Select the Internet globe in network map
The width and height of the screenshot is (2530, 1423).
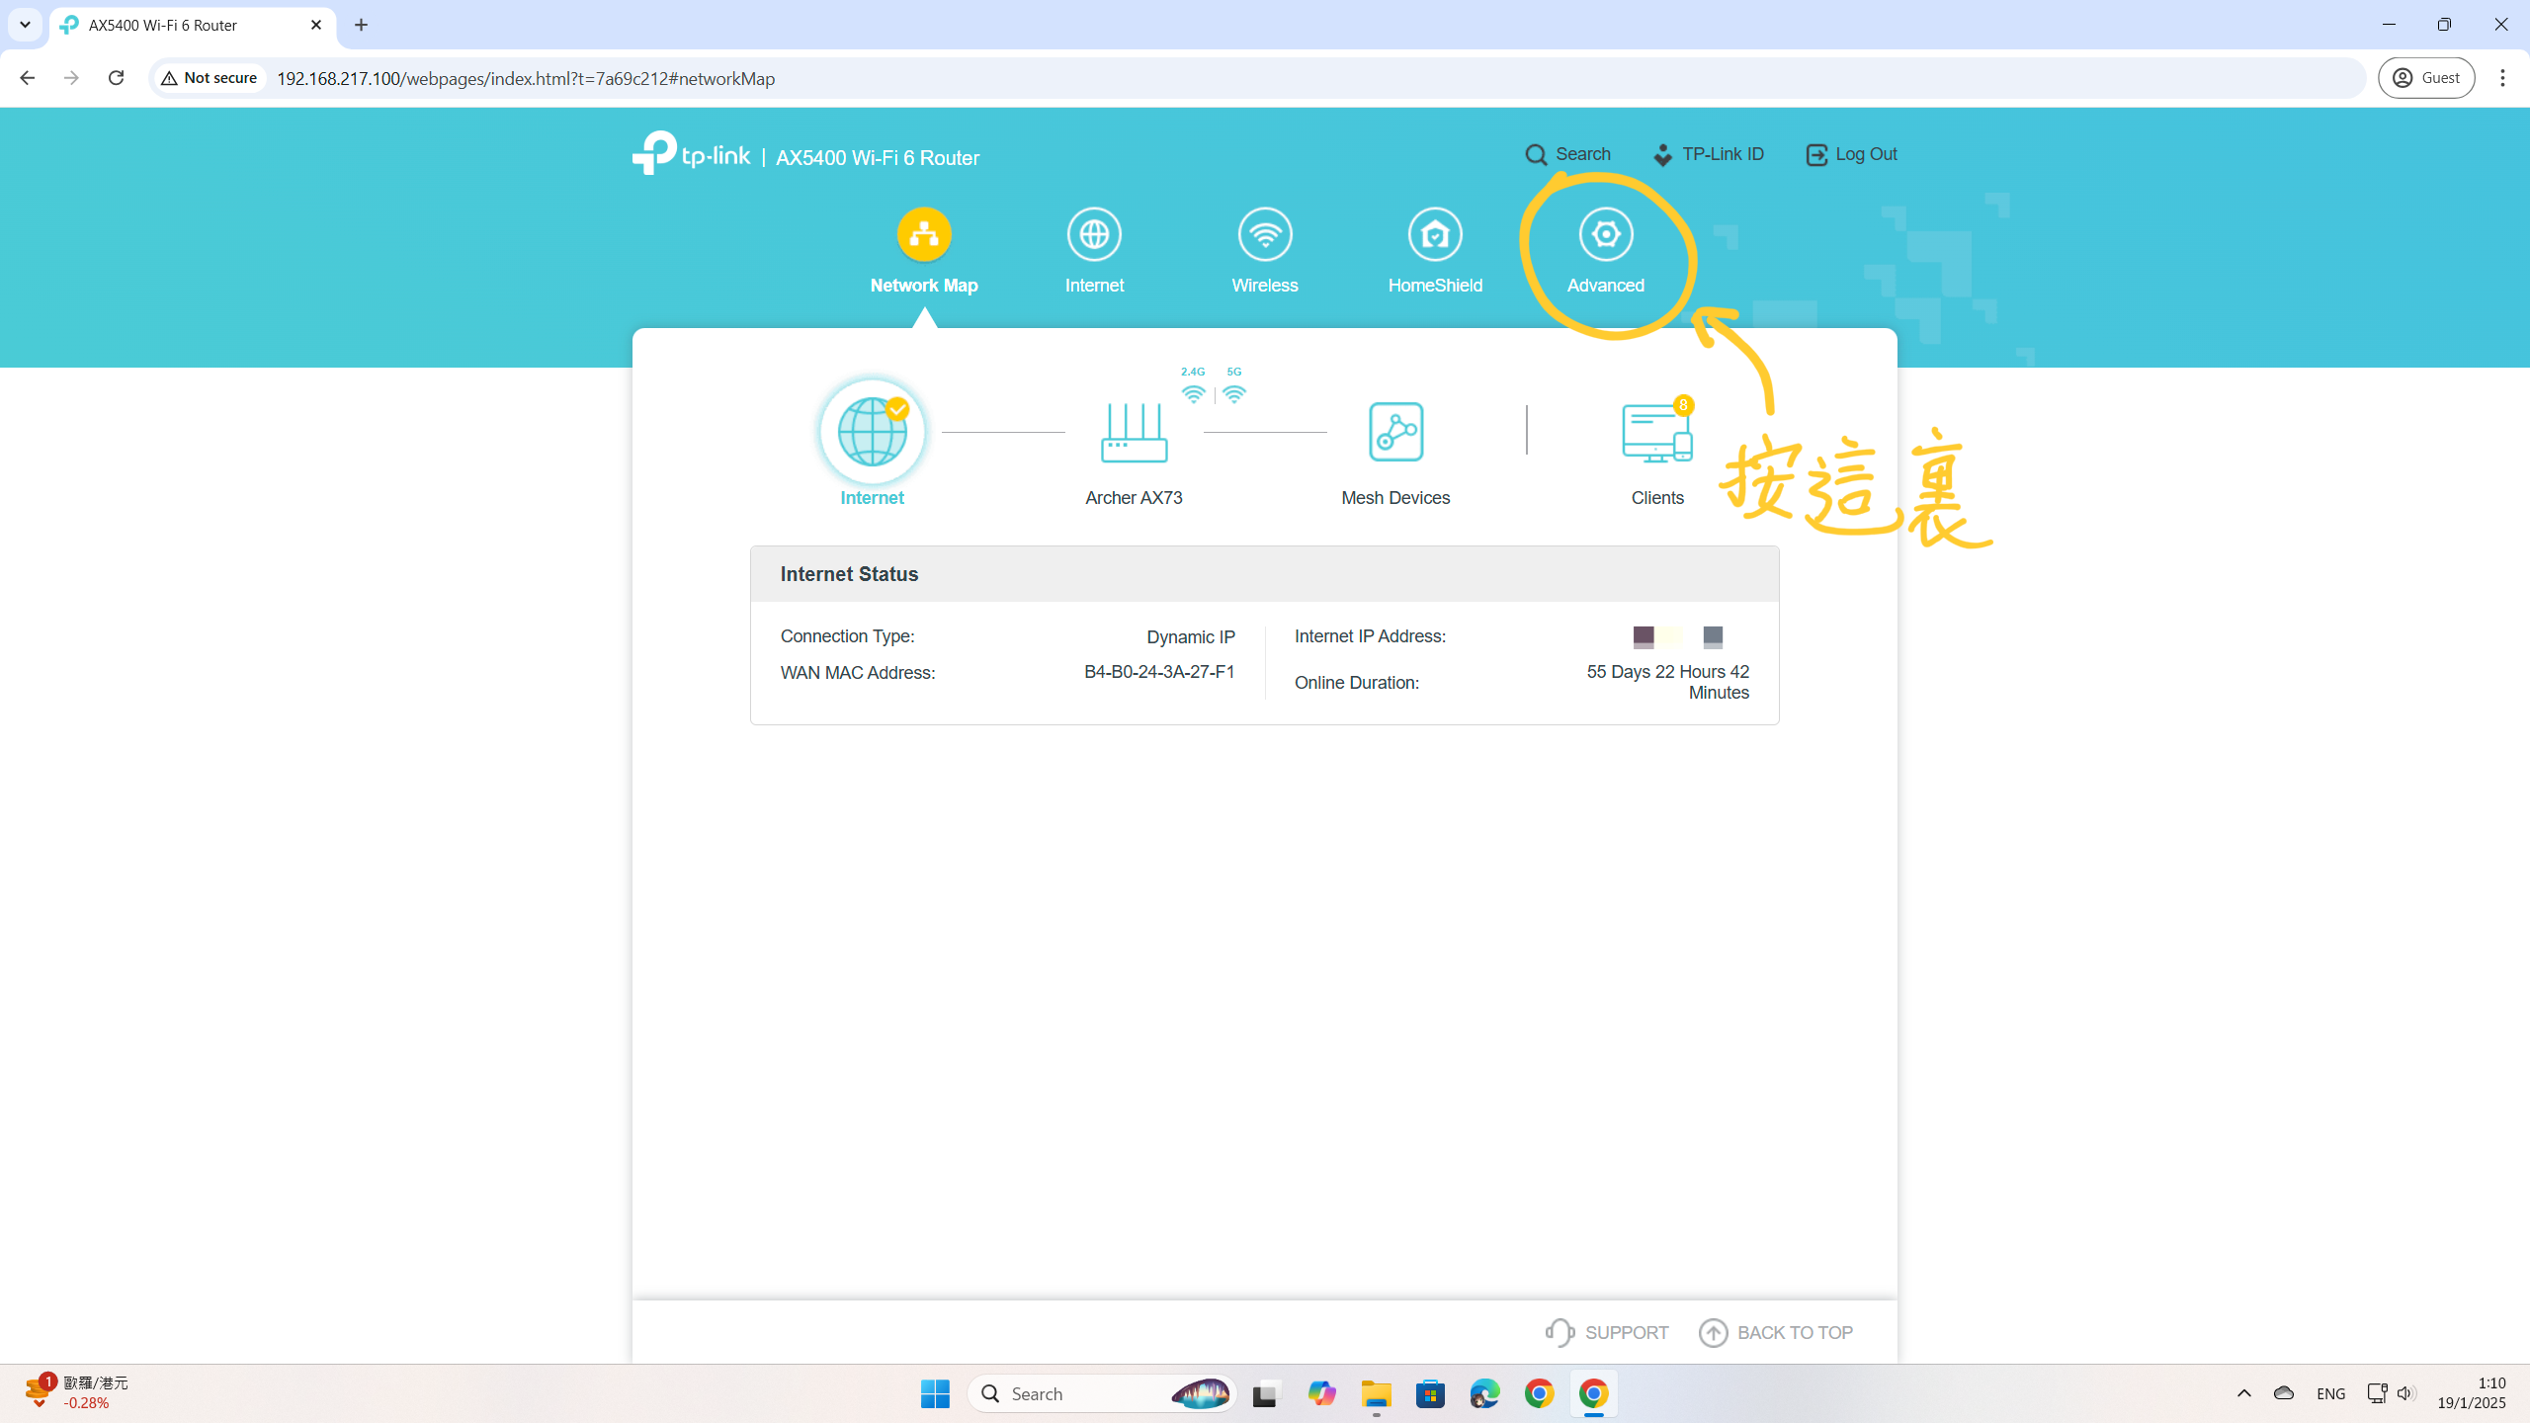coord(872,432)
